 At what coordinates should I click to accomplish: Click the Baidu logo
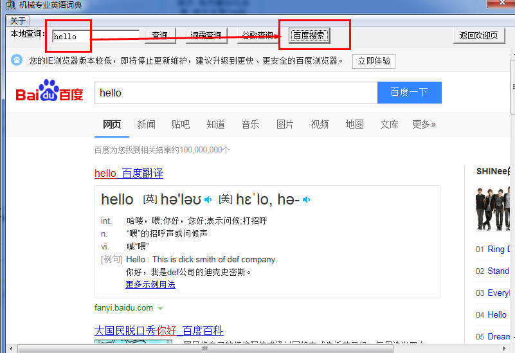[x=50, y=91]
